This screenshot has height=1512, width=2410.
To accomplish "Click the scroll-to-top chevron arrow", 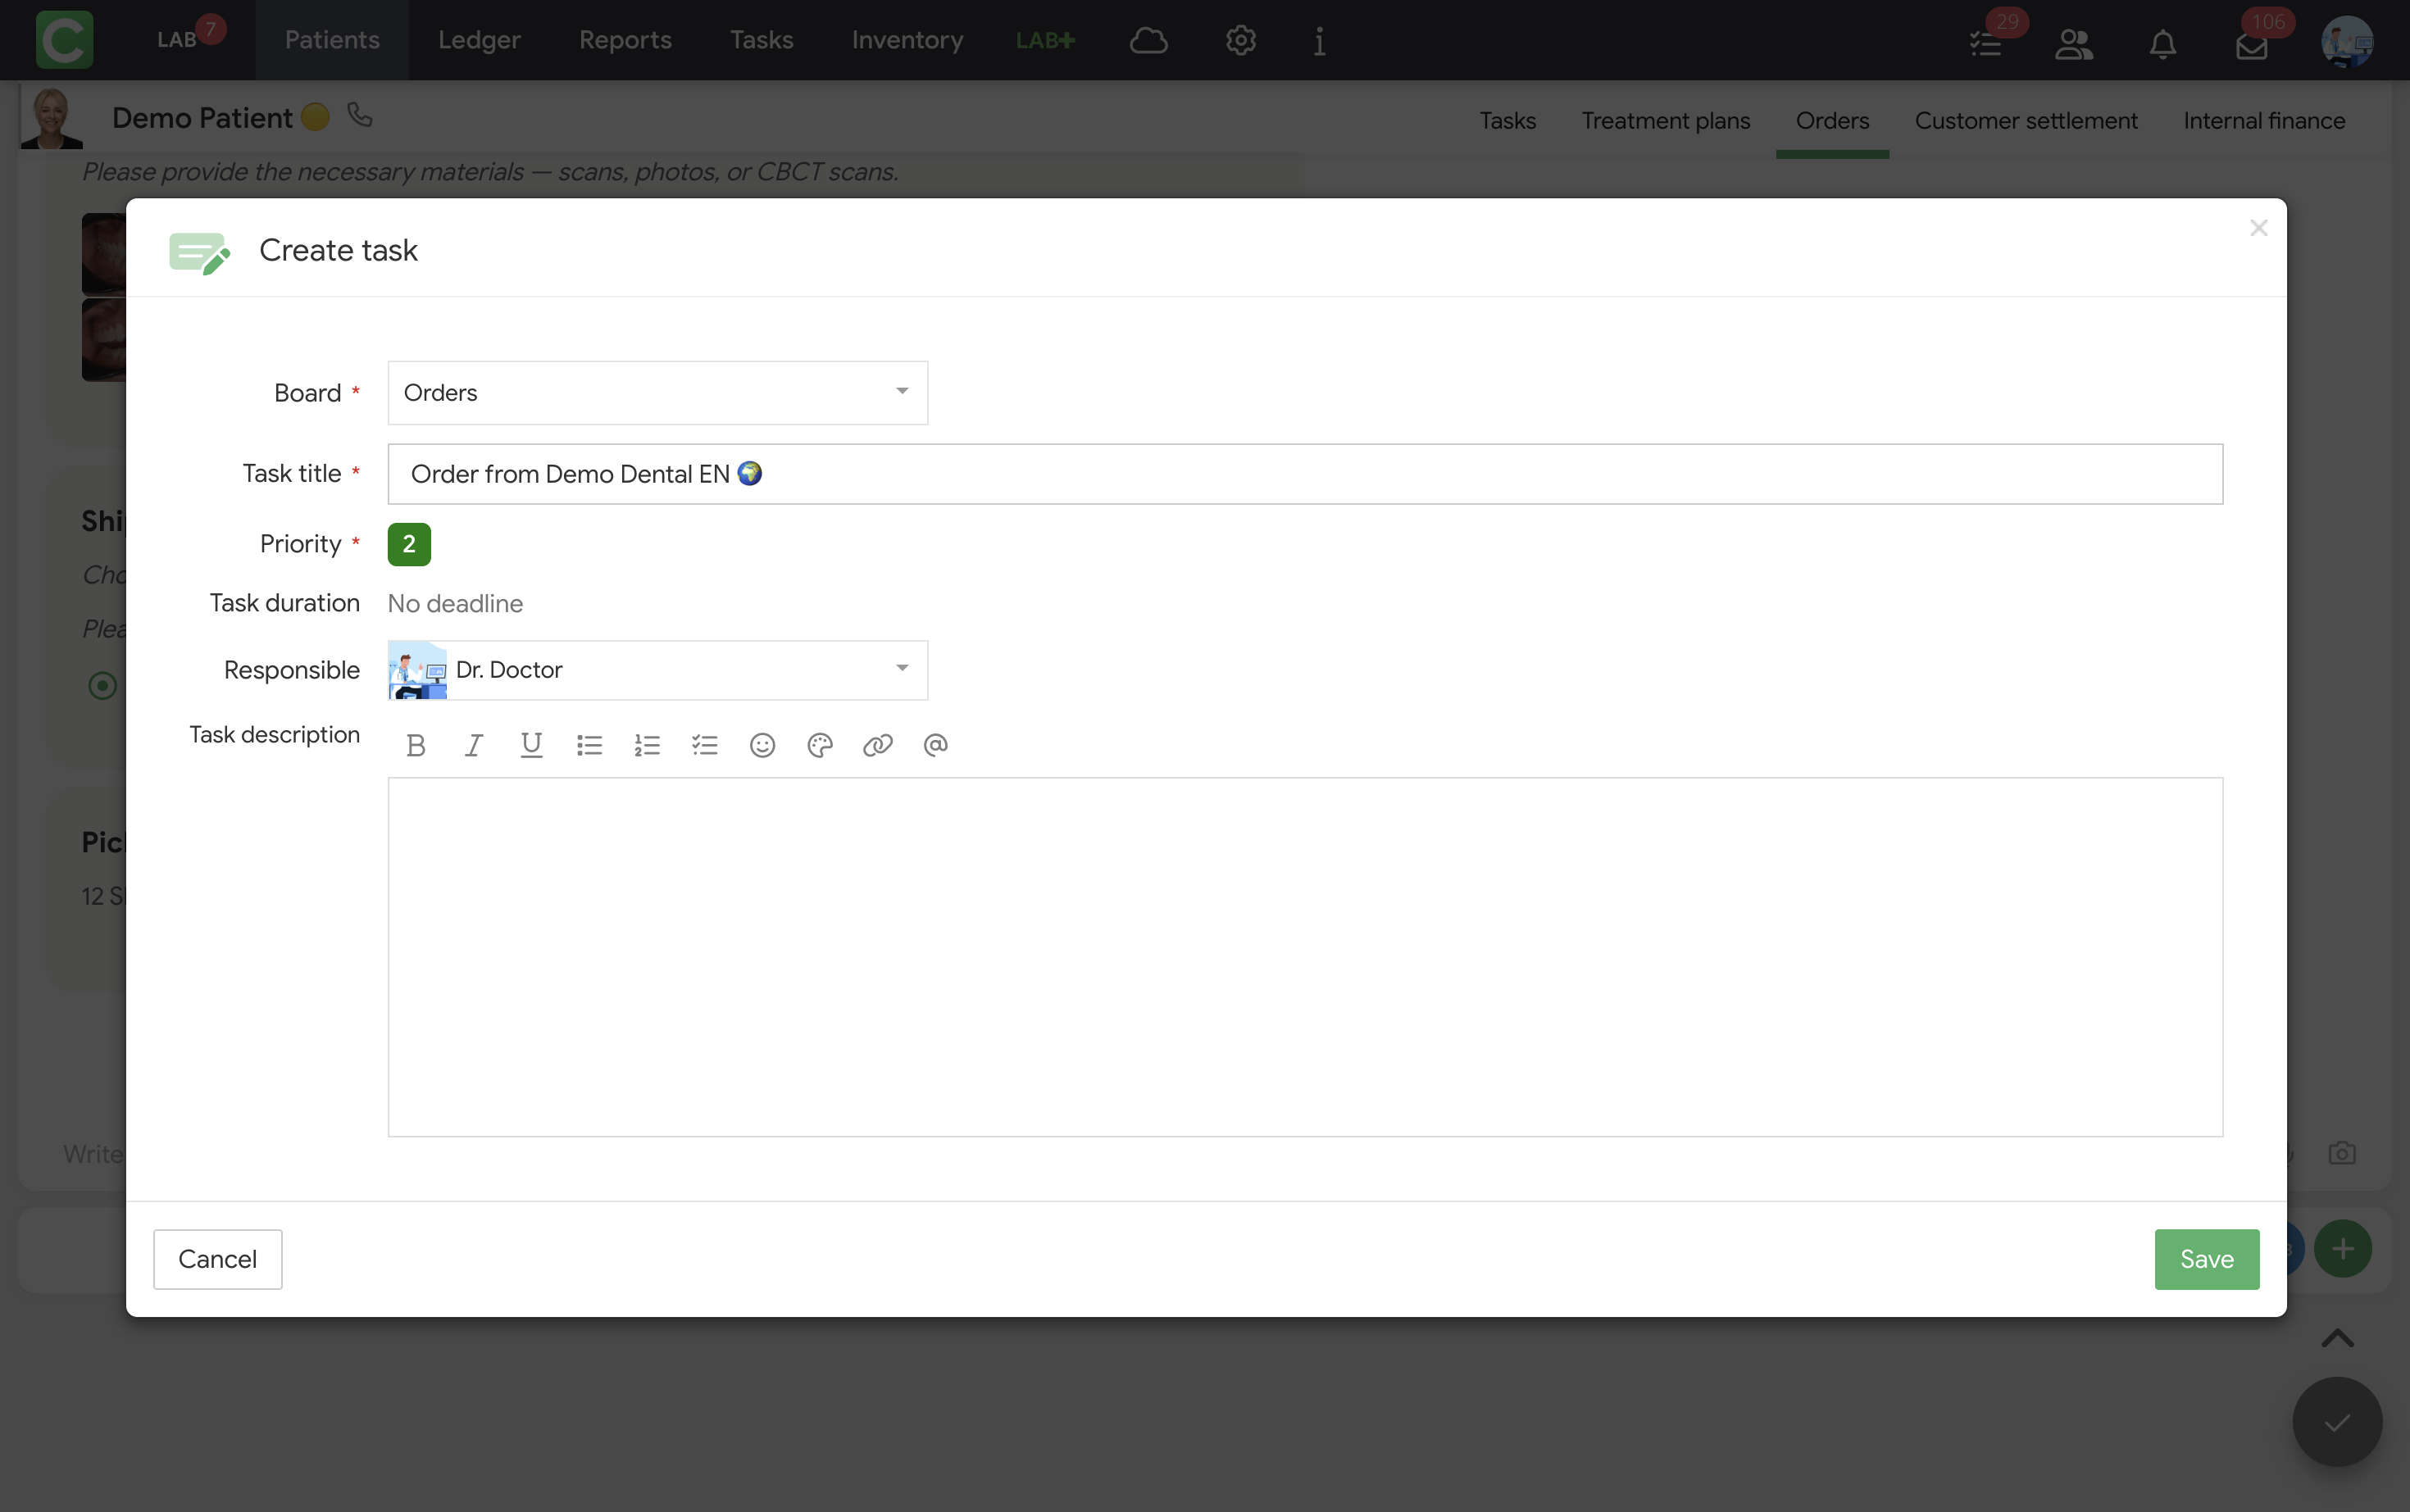I will [2337, 1338].
